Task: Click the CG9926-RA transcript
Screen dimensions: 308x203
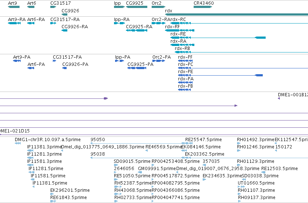Action: pos(64,30)
